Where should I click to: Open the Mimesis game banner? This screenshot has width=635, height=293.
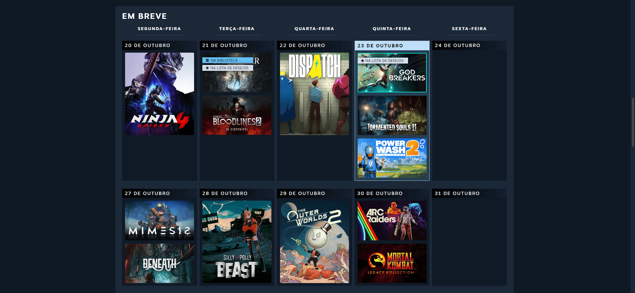pos(159,220)
